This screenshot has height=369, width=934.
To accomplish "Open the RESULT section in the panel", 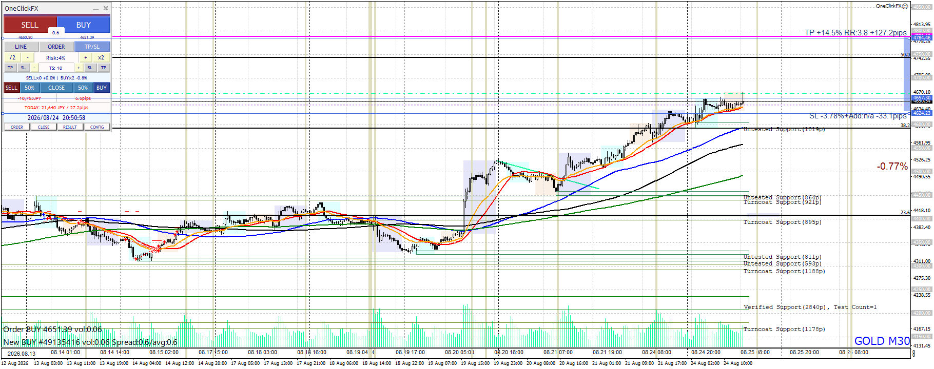I will pos(70,127).
